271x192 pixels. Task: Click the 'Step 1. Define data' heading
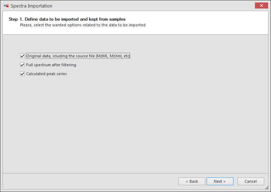pos(67,19)
